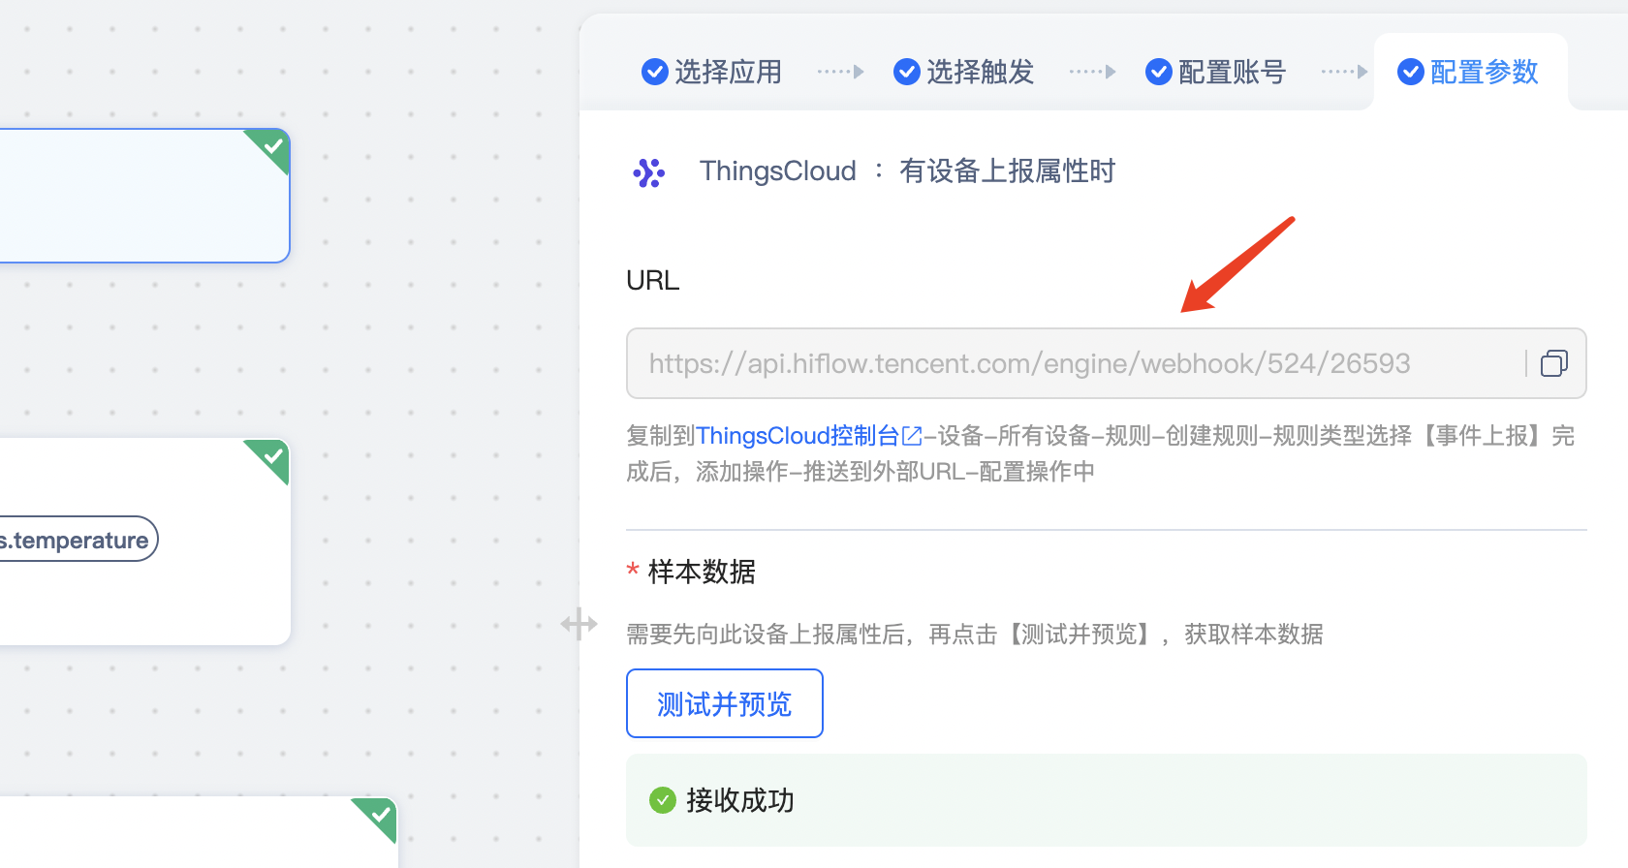The width and height of the screenshot is (1628, 868).
Task: Switch to the 选择触发 step tab
Action: coord(964,72)
